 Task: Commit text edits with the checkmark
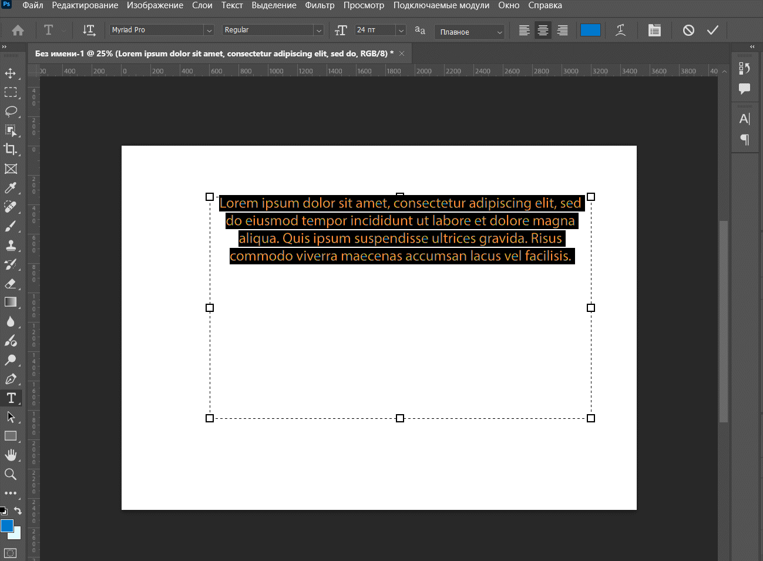[x=712, y=30]
